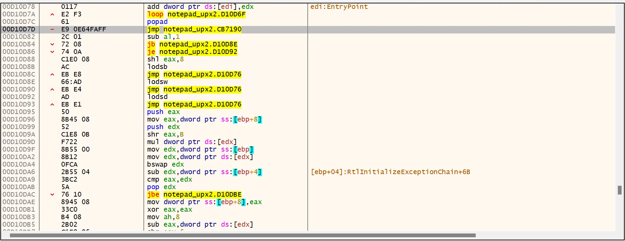
Task: Click the up jump arrow beside EB E4
Action: [52, 89]
